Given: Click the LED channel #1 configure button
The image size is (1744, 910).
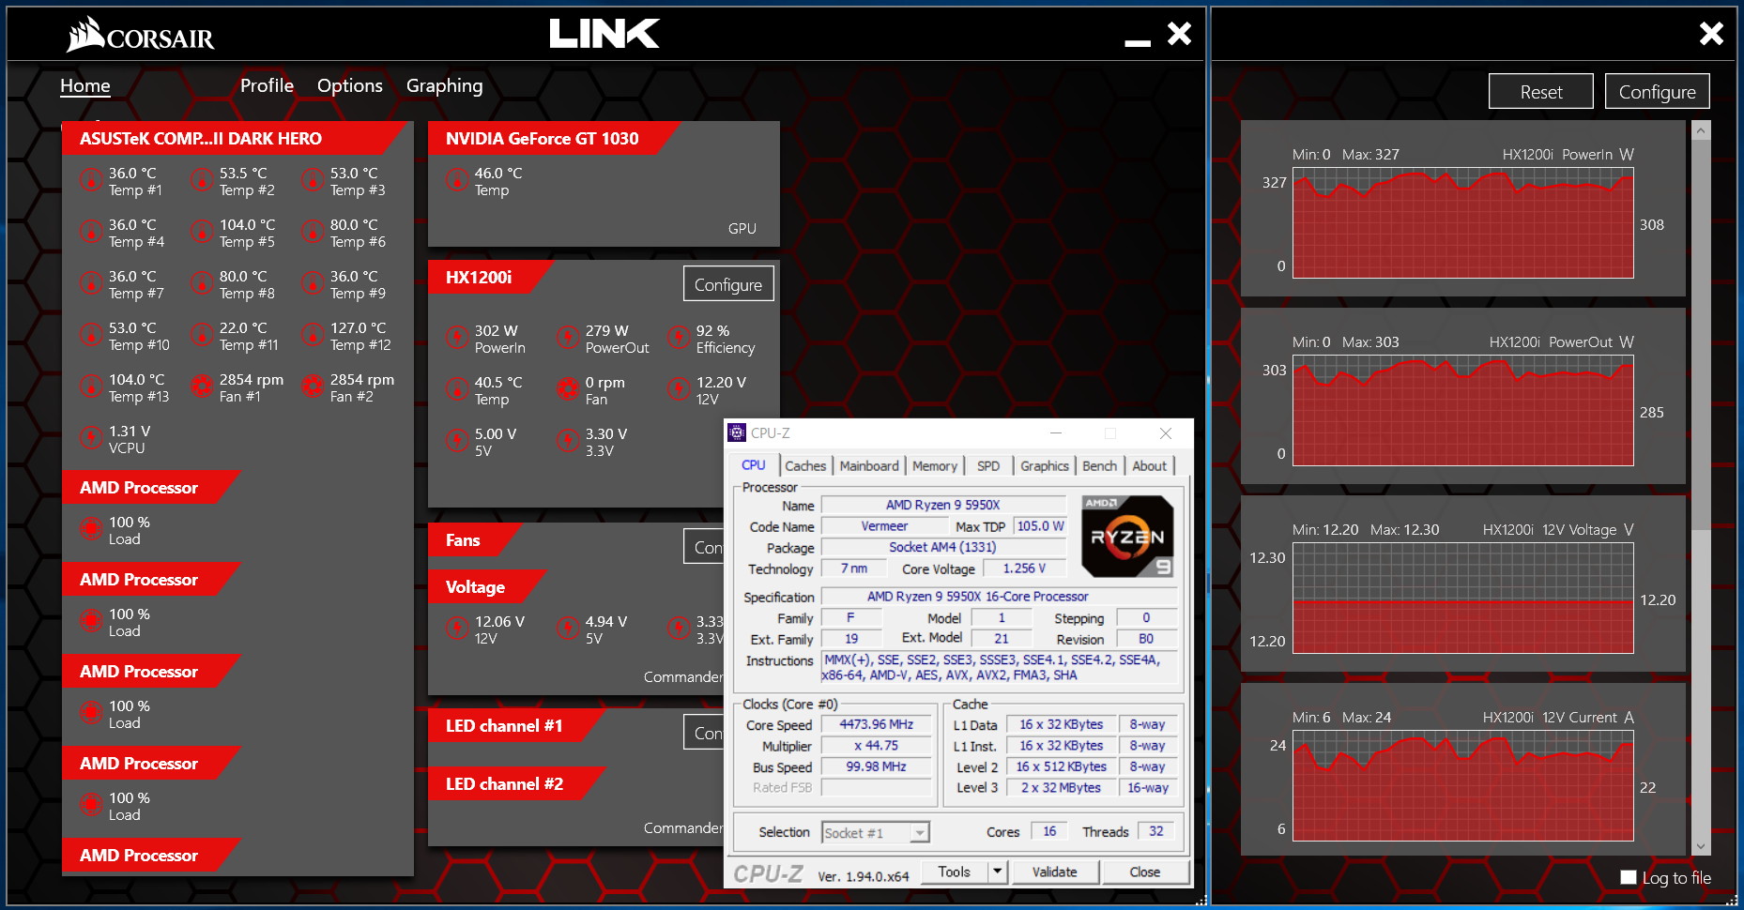Looking at the screenshot, I should click(x=703, y=733).
